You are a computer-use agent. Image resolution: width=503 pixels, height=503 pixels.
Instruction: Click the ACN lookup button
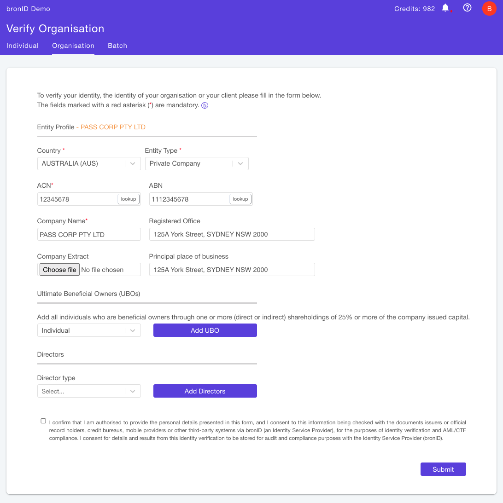pos(129,199)
